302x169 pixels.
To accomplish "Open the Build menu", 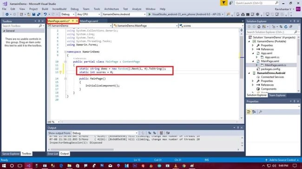I will (45, 9).
